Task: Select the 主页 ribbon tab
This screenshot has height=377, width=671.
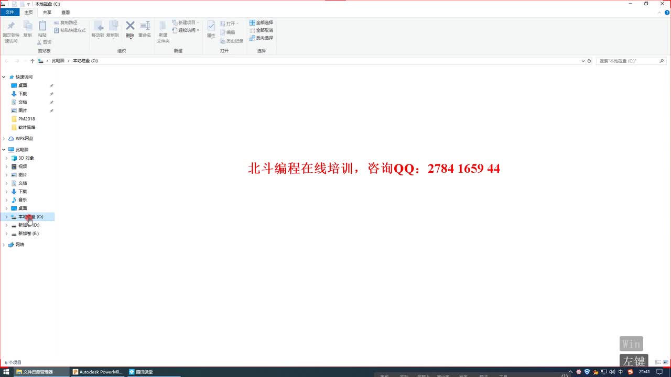Action: pos(28,12)
